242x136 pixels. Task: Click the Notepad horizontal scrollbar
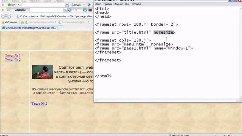[167, 100]
